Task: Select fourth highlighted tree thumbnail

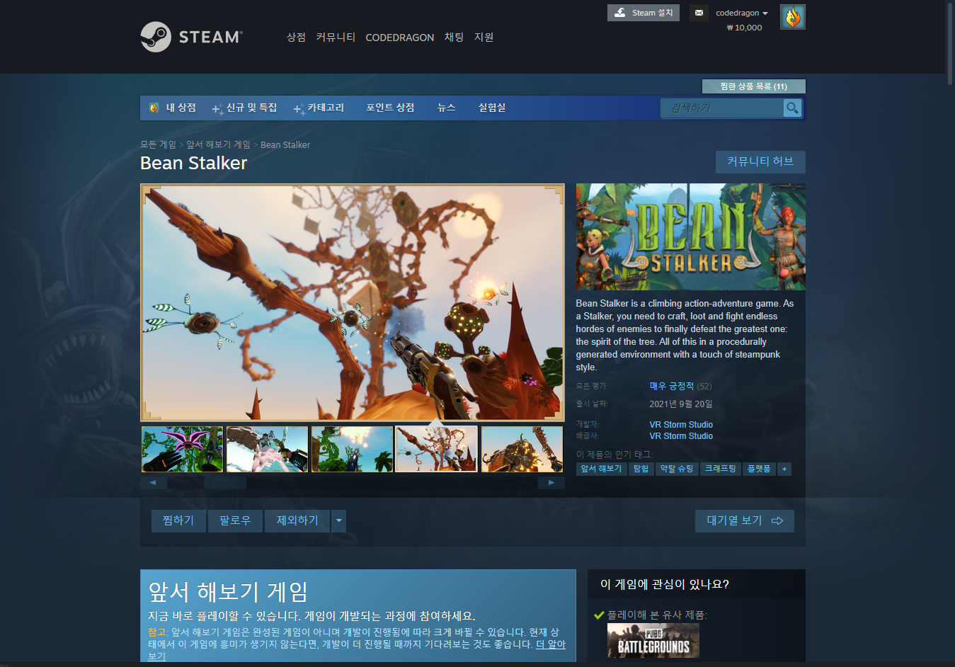Action: click(x=437, y=449)
